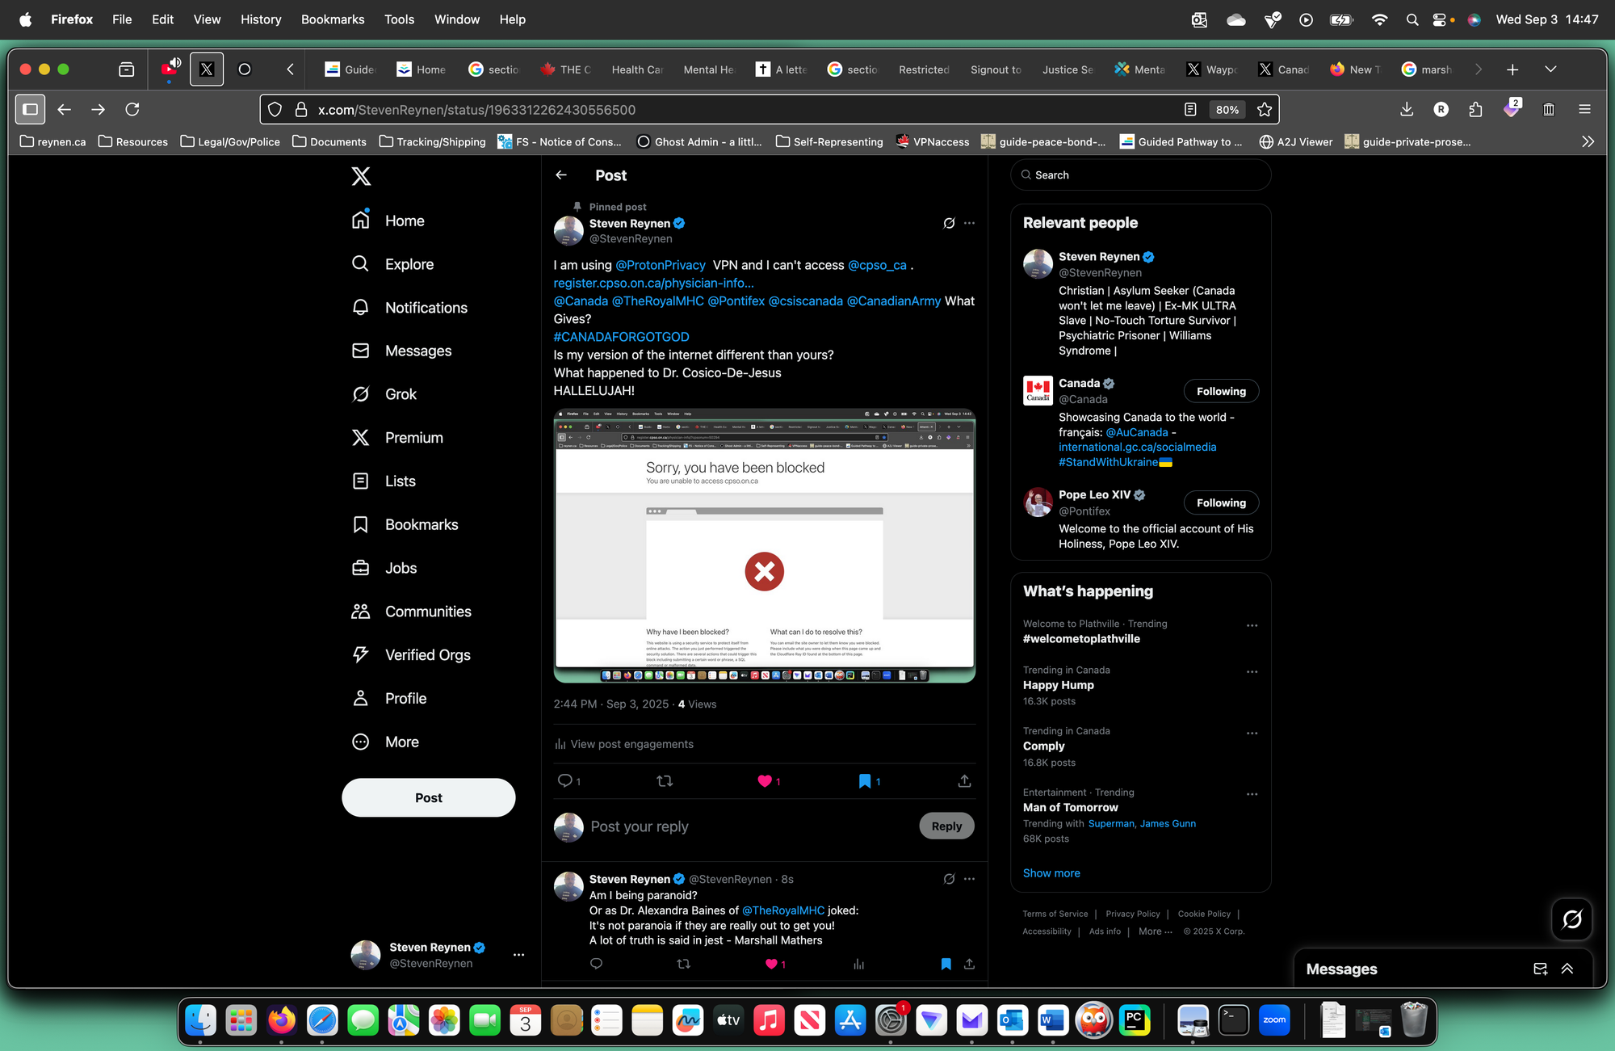Open Bookmarks in the X sidebar
The image size is (1615, 1051).
(405, 525)
